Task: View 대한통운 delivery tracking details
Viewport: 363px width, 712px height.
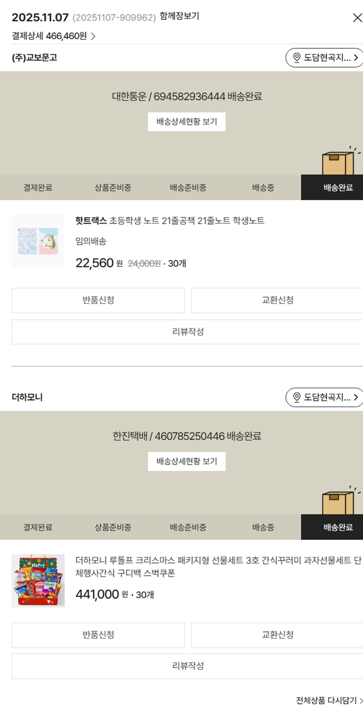Action: point(186,121)
